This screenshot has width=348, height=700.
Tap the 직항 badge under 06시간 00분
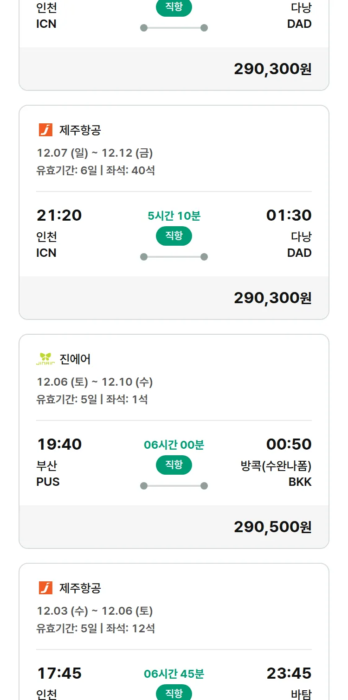tap(174, 465)
